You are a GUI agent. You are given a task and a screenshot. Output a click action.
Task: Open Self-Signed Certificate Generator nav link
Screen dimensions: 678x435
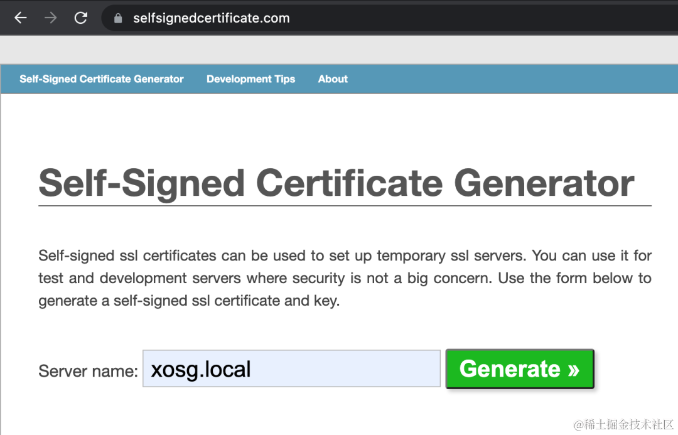pos(102,78)
